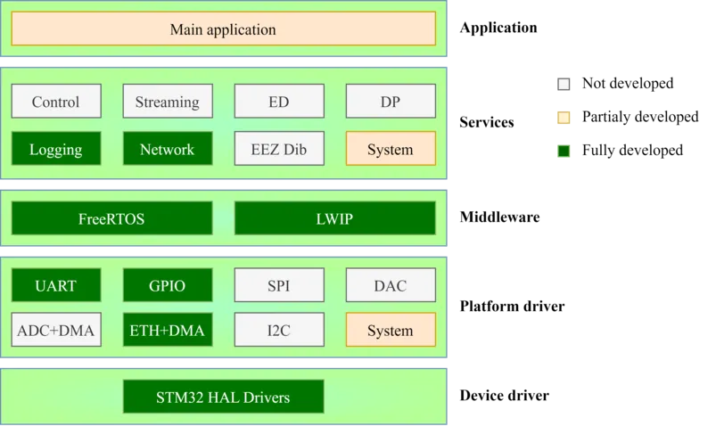Select the Control service box
This screenshot has height=426, width=716.
coord(56,101)
